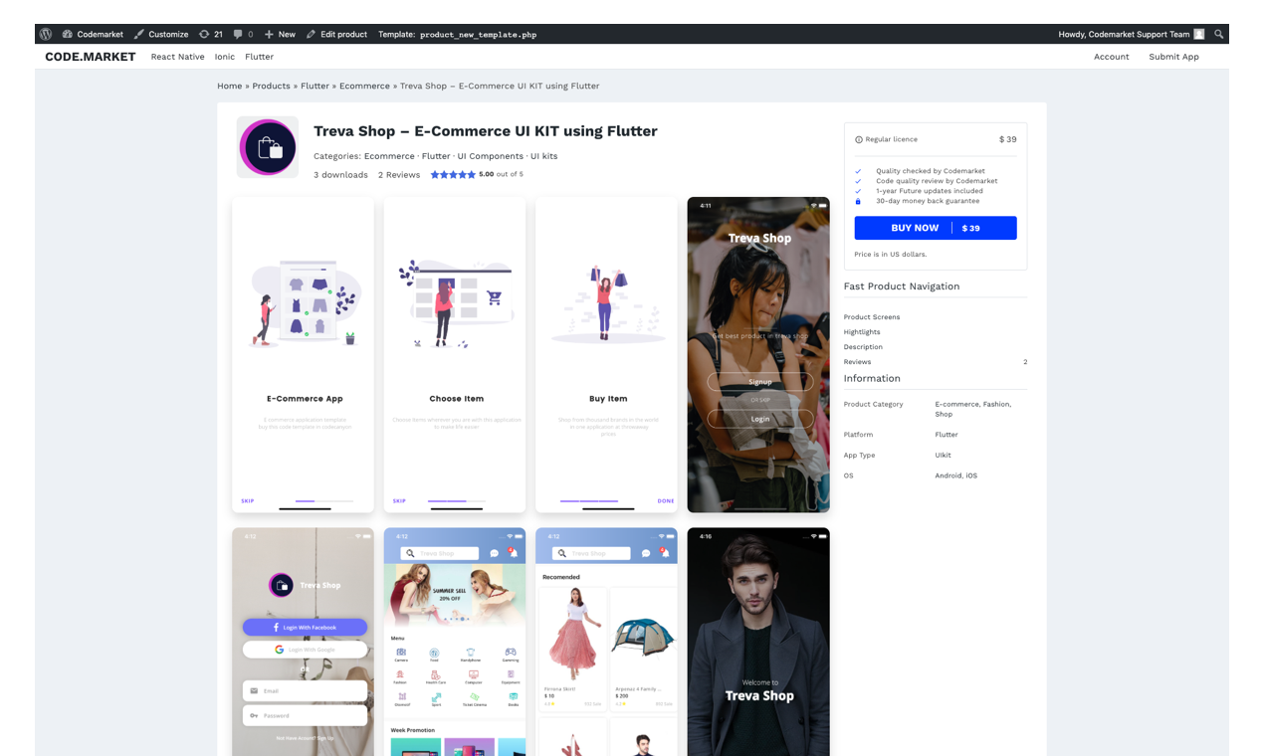Open Ecommerce category under product title
1264x756 pixels.
coord(389,156)
